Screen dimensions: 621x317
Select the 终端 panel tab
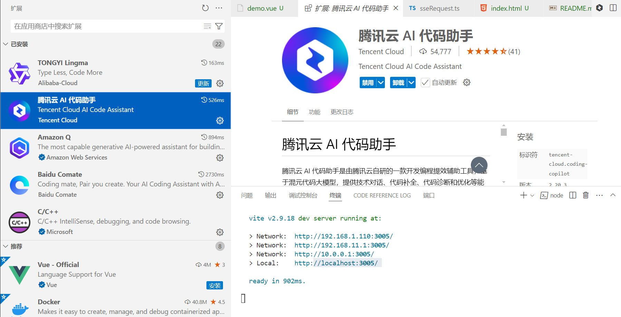[335, 195]
